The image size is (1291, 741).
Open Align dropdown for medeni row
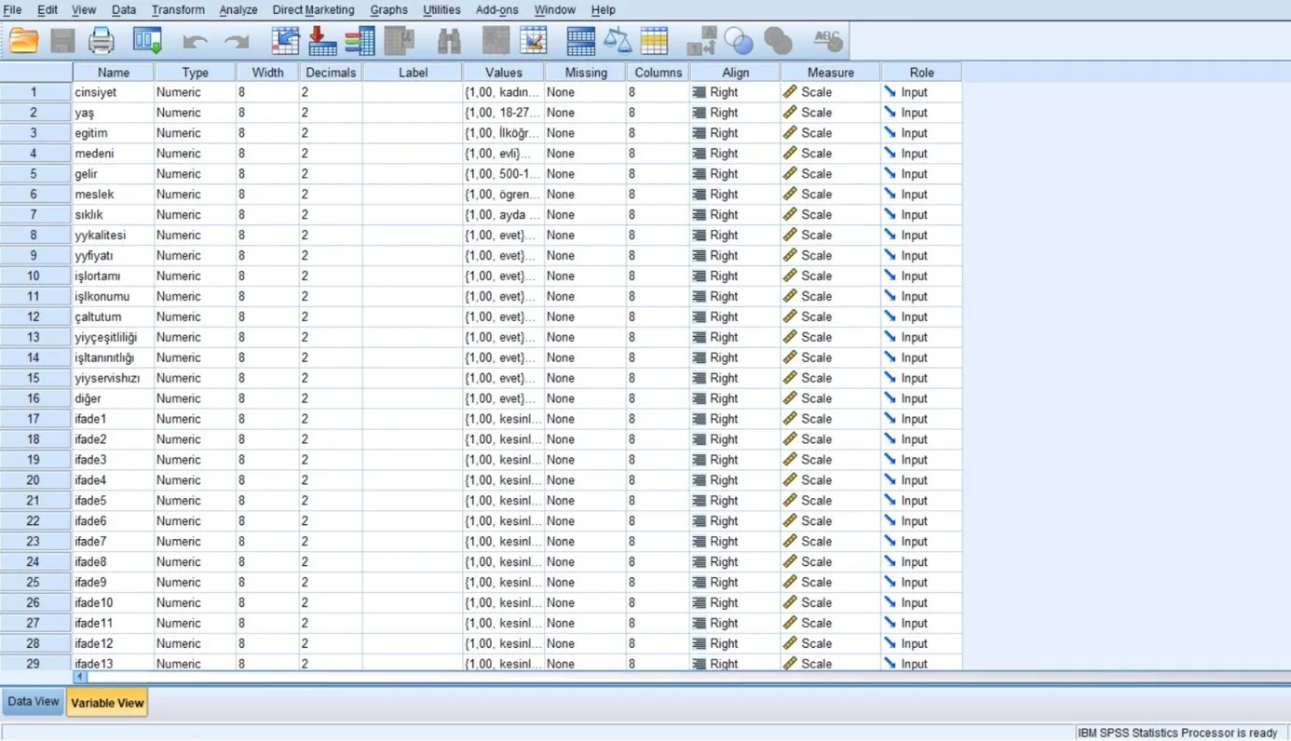735,154
